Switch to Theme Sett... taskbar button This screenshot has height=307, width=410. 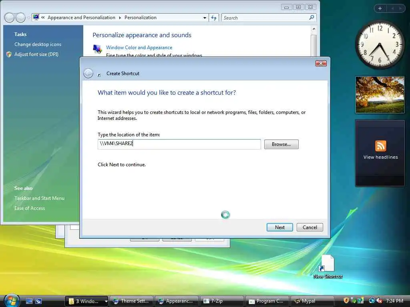click(131, 301)
